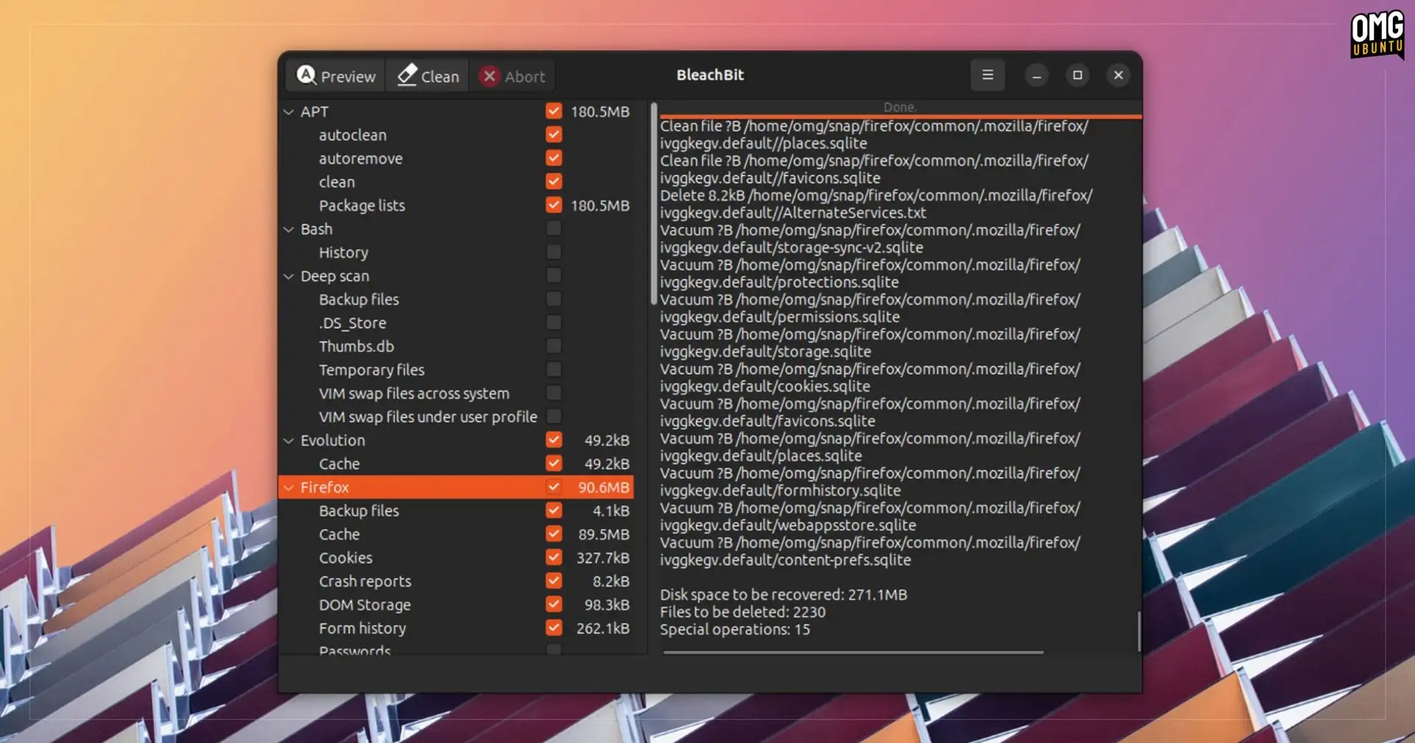Click the log pane horizontal scrollbar
The height and width of the screenshot is (743, 1415).
click(853, 652)
